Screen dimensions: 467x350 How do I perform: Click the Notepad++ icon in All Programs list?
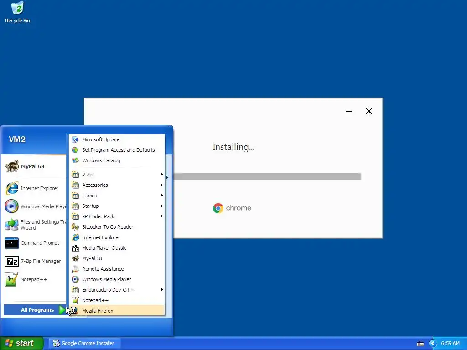[x=75, y=300]
